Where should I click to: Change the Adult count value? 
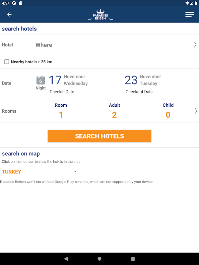[114, 115]
